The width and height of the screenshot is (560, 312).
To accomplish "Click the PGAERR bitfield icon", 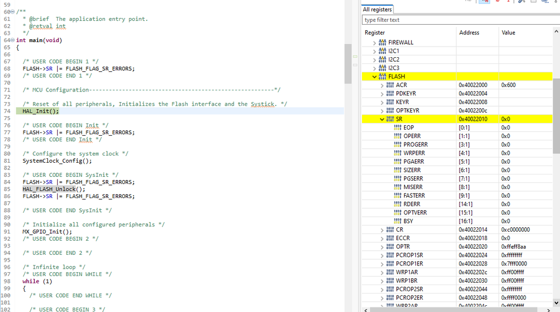I will click(x=397, y=162).
